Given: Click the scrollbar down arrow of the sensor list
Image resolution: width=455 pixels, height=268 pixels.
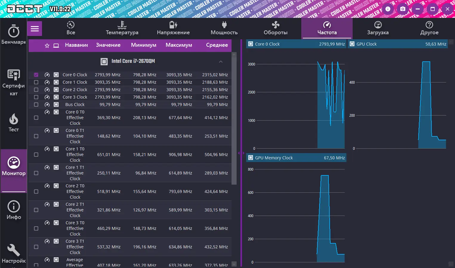Looking at the screenshot, I should point(234,264).
